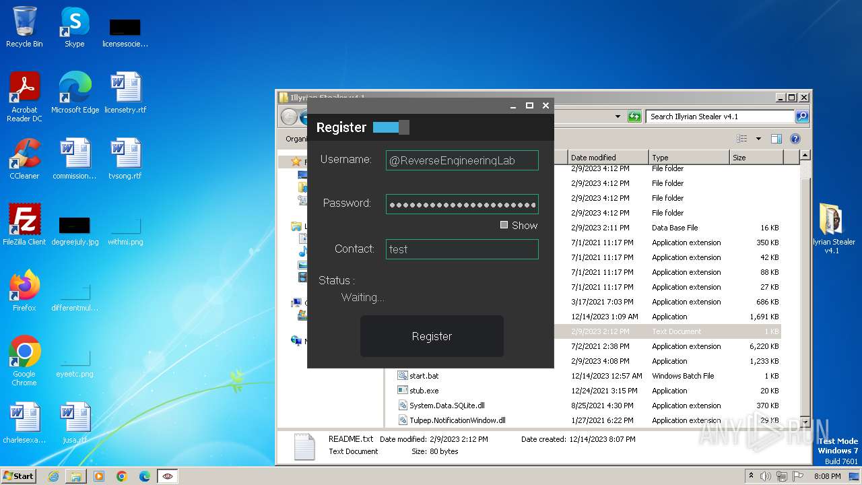
Task: Open the Firefox desktop shortcut
Action: (x=24, y=291)
